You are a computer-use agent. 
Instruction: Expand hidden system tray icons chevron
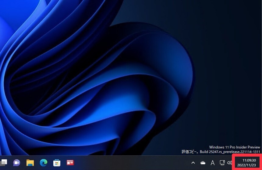pos(193,163)
